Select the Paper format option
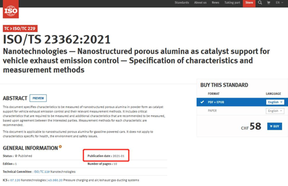The image size is (288, 186). [x=212, y=111]
